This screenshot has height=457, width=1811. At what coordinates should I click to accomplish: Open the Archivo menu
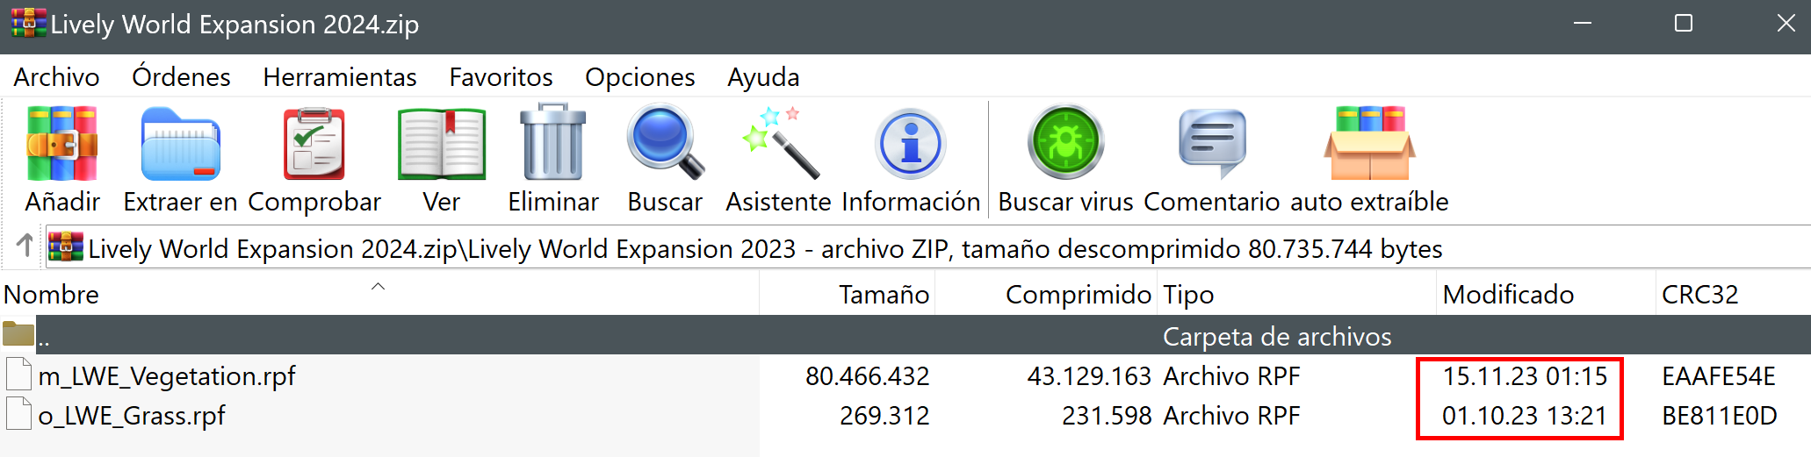pyautogui.click(x=56, y=77)
